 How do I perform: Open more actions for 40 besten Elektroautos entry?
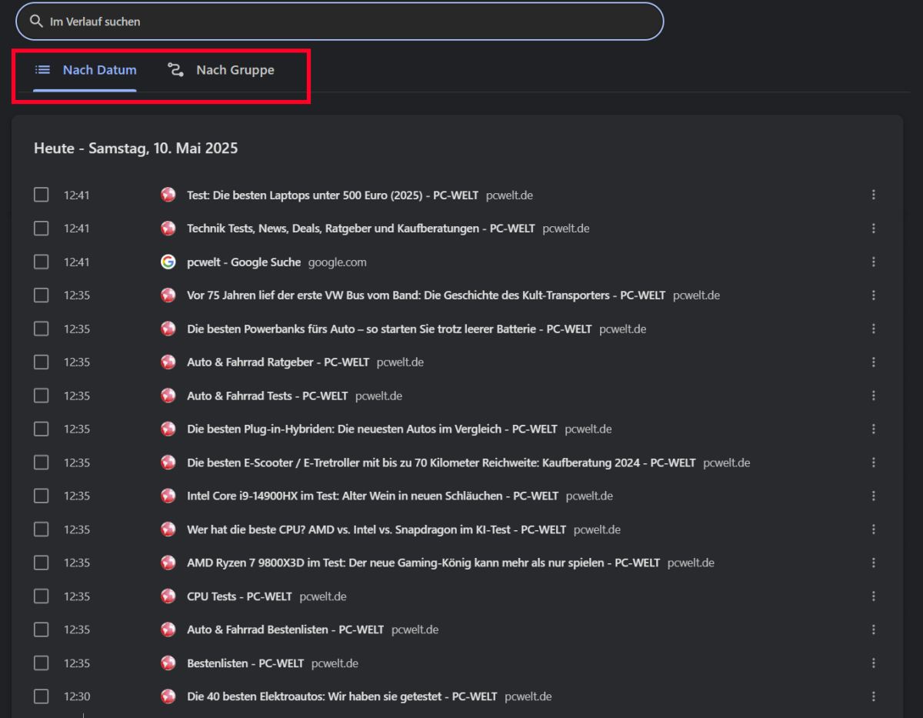873,696
